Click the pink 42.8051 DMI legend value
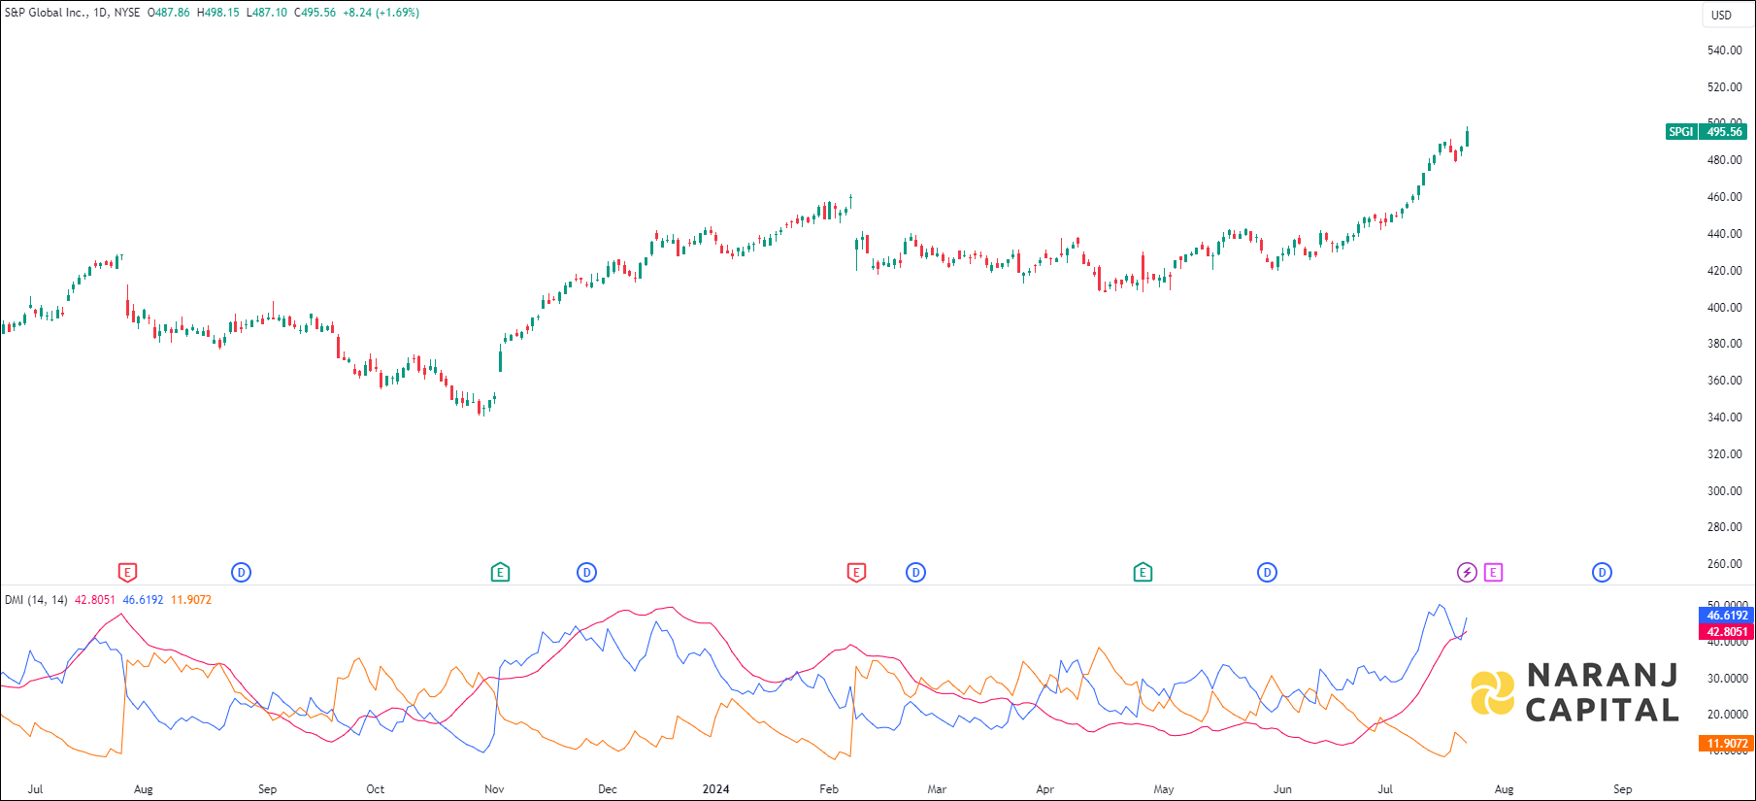 click(95, 600)
